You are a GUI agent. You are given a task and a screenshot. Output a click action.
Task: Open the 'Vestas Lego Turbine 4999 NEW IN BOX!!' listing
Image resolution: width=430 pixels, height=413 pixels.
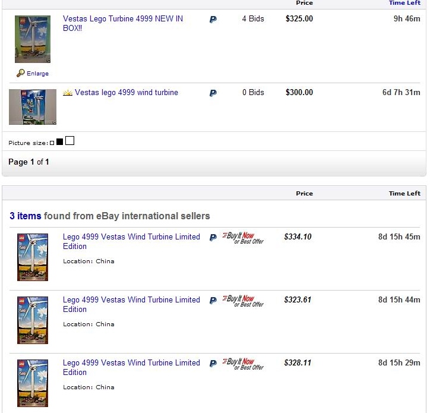coord(122,23)
